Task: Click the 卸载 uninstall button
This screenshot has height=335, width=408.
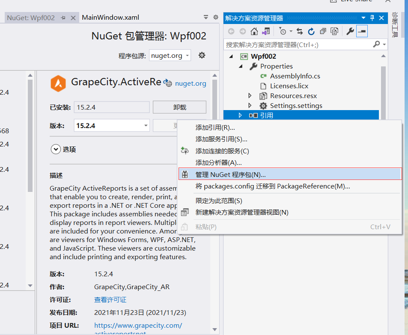Action: [x=179, y=107]
